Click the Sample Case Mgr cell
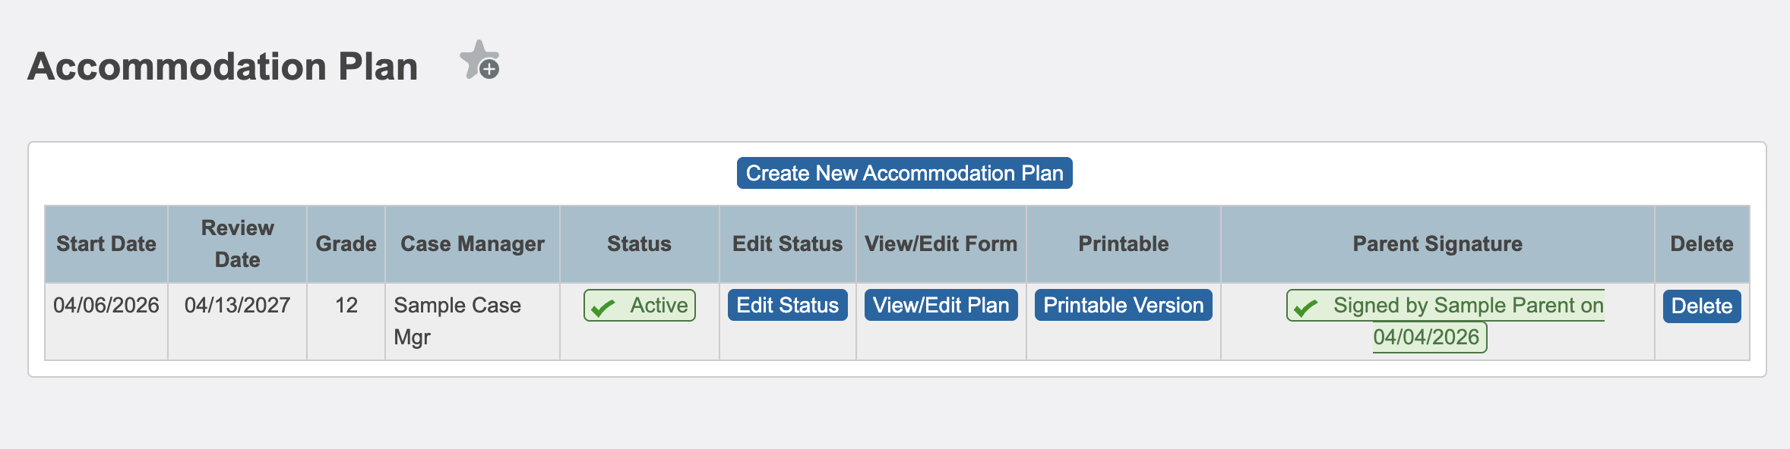Viewport: 1790px width, 449px height. coord(457,321)
